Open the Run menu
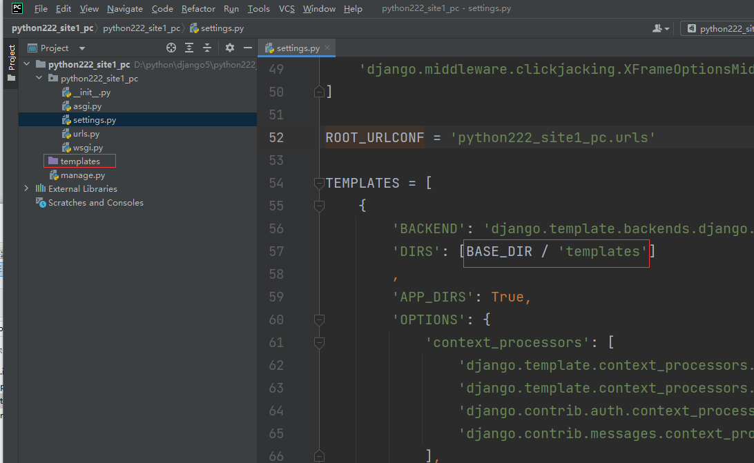This screenshot has height=463, width=754. [231, 9]
